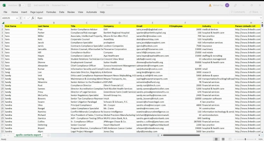Screen dimensions: 264x141
Task: Switch to Normal view icon
Action: point(216,139)
